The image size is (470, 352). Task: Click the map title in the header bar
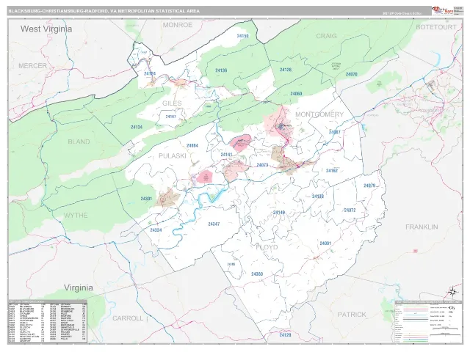click(104, 11)
